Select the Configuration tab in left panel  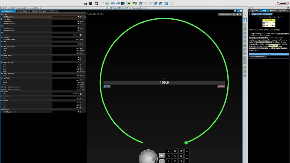pos(8,11)
